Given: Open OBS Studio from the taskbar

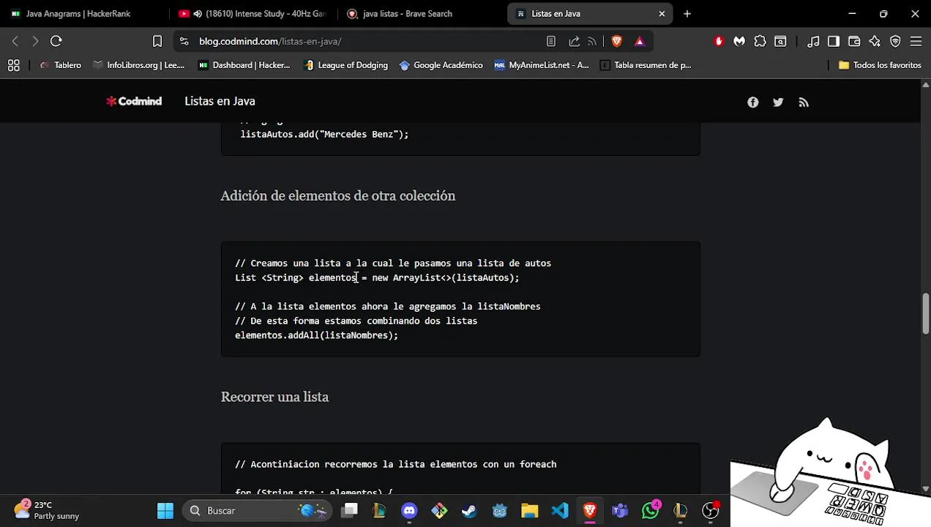Looking at the screenshot, I should coord(710,510).
